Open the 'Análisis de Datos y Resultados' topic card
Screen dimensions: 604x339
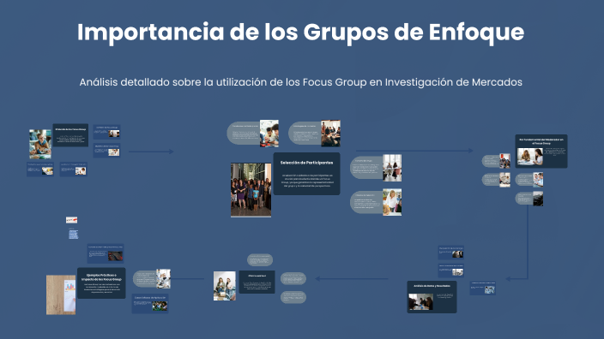click(432, 297)
